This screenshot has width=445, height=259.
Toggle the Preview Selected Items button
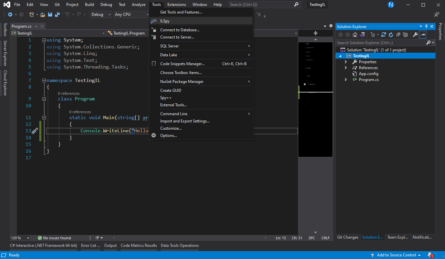point(422,35)
